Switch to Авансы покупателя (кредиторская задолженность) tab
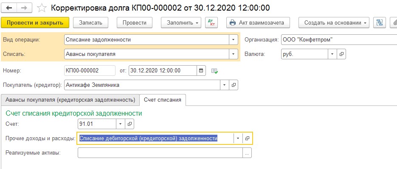 [70, 100]
